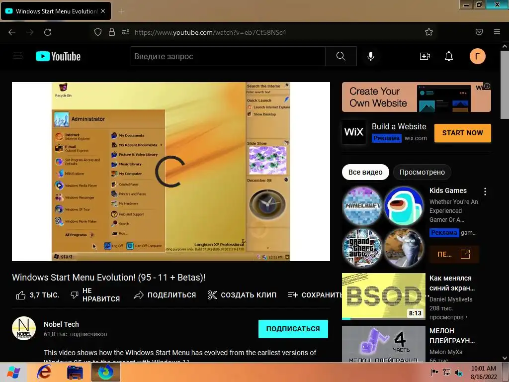This screenshot has height=382, width=509.
Task: Go back with the browser back arrow
Action: click(x=12, y=32)
